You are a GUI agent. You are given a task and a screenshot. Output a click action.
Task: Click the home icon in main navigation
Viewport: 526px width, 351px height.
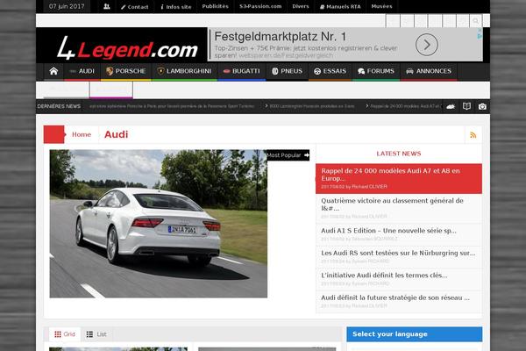[x=53, y=71]
